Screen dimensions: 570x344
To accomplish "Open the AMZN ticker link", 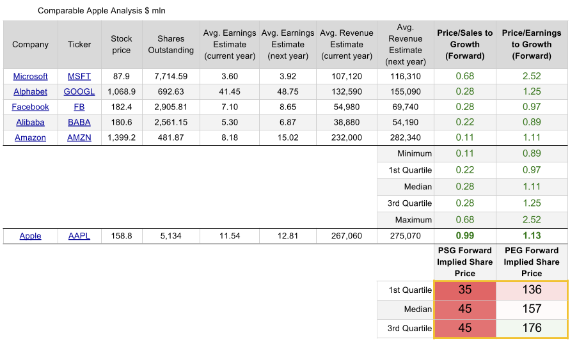I will [x=79, y=138].
